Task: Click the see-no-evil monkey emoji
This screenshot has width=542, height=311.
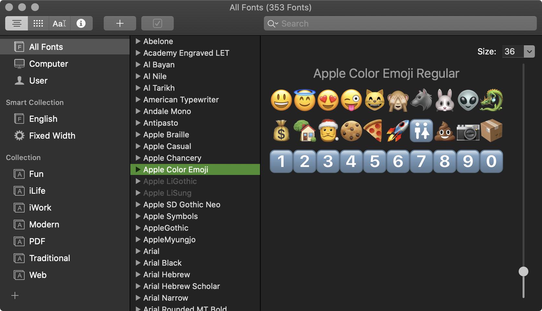Action: 398,100
